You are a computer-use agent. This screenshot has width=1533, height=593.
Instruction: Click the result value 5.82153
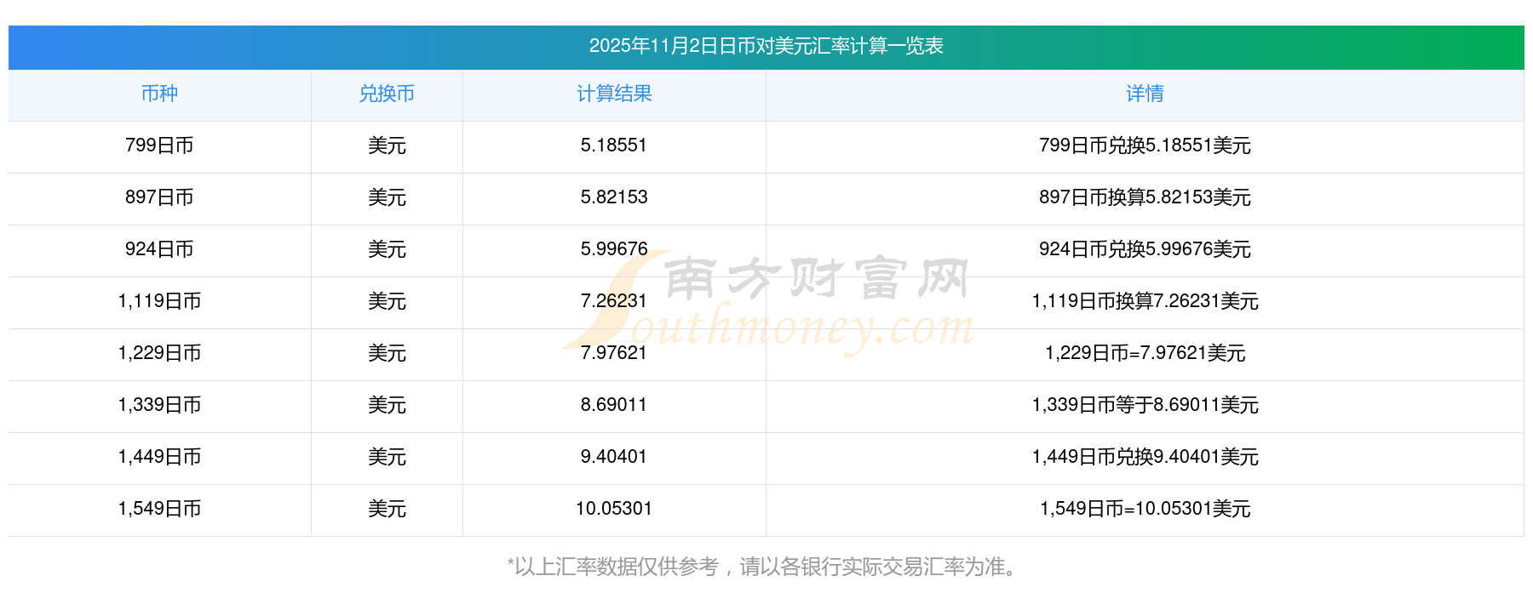614,197
